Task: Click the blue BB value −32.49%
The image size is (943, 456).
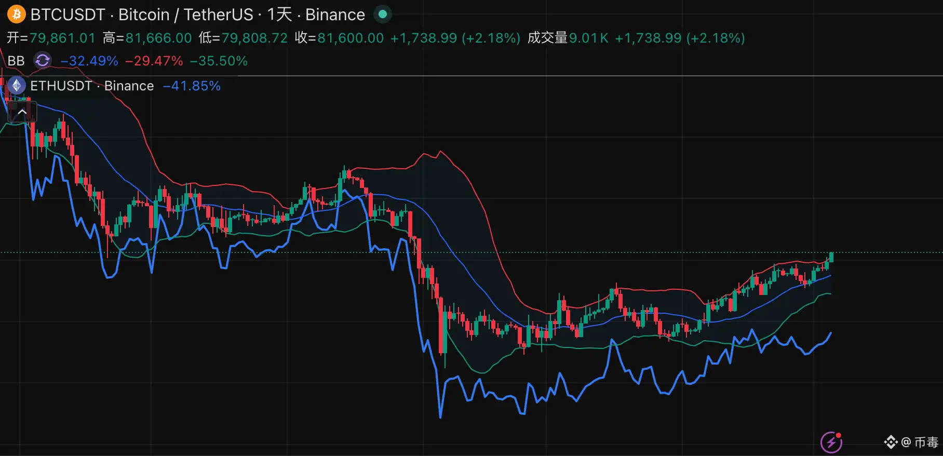Action: click(89, 61)
